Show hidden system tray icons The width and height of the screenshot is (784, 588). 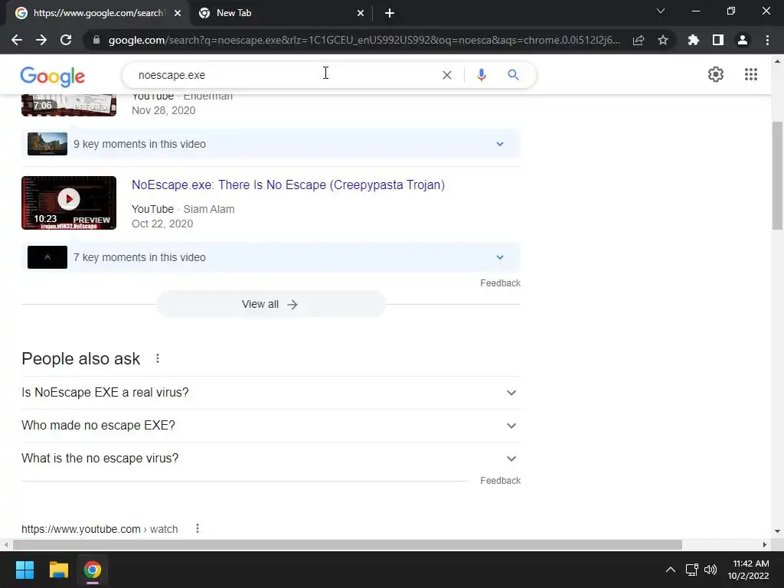671,570
